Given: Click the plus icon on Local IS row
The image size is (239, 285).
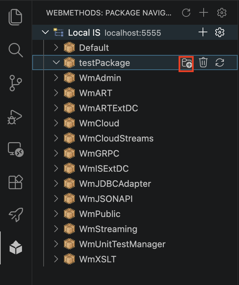Looking at the screenshot, I should pos(203,32).
